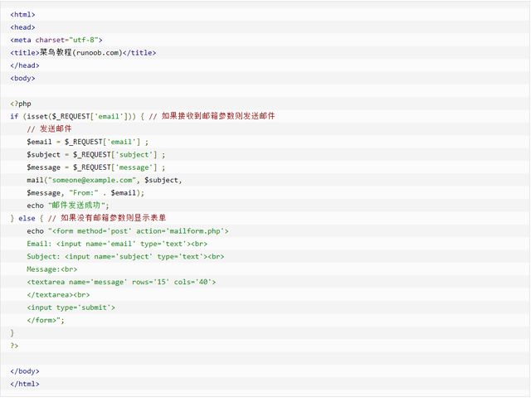Click the opening body tag line
This screenshot has height=402, width=531.
(x=22, y=78)
